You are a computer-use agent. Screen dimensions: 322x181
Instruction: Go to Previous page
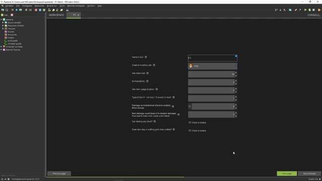pyautogui.click(x=59, y=173)
